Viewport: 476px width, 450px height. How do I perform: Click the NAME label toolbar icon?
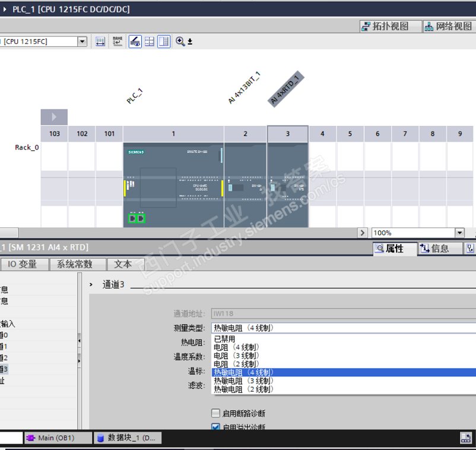tap(118, 41)
